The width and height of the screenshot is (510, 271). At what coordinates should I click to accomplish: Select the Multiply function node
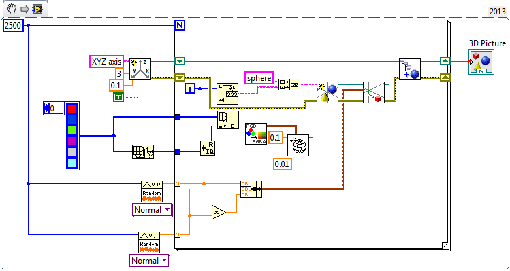219,213
